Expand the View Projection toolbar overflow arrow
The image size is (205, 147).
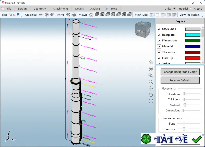pyautogui.click(x=202, y=16)
